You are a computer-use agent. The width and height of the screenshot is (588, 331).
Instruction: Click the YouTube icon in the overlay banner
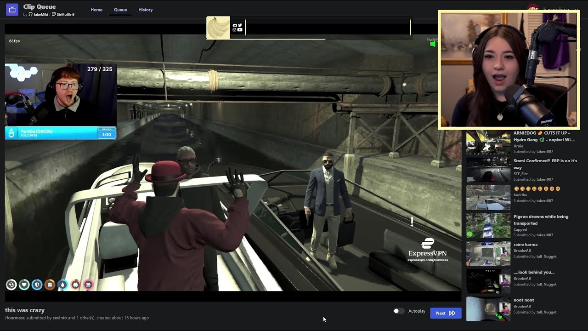point(240,30)
